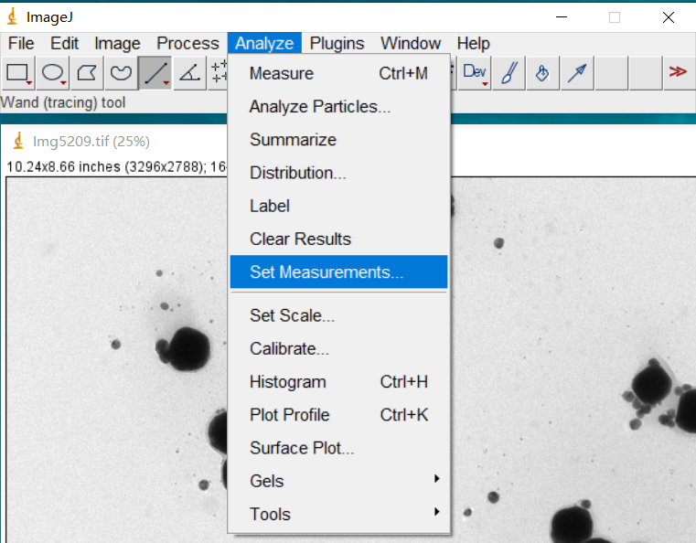Select the Freehand selection tool

click(121, 73)
